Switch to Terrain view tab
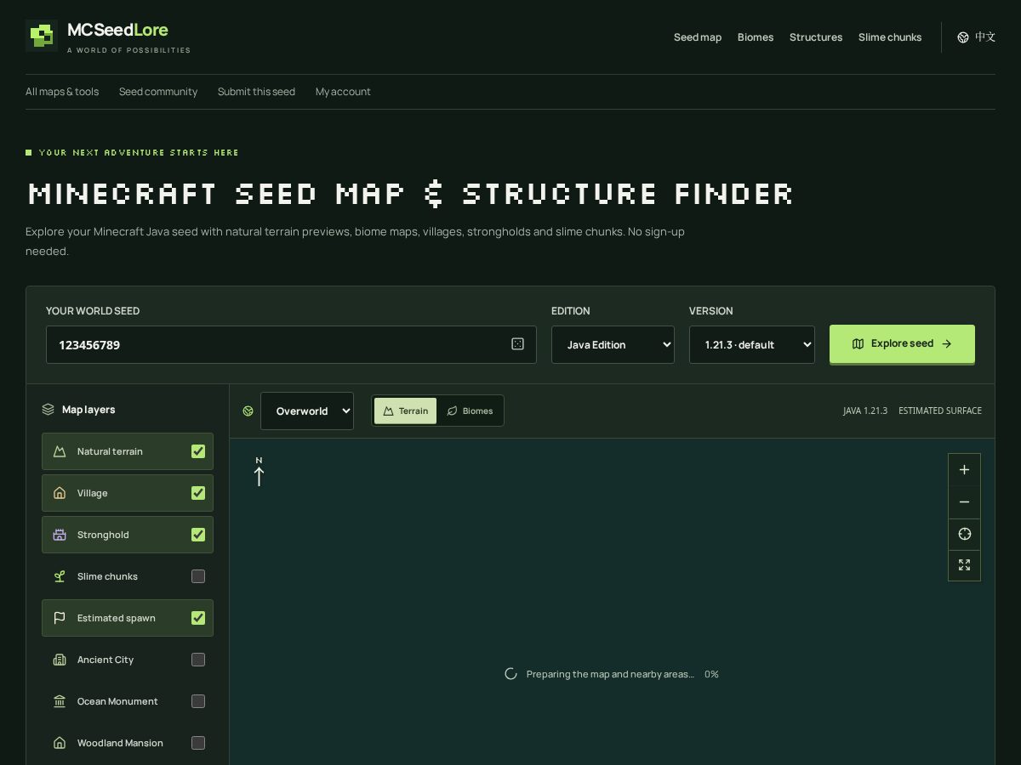Screen dimensions: 1021x765 (x=406, y=411)
